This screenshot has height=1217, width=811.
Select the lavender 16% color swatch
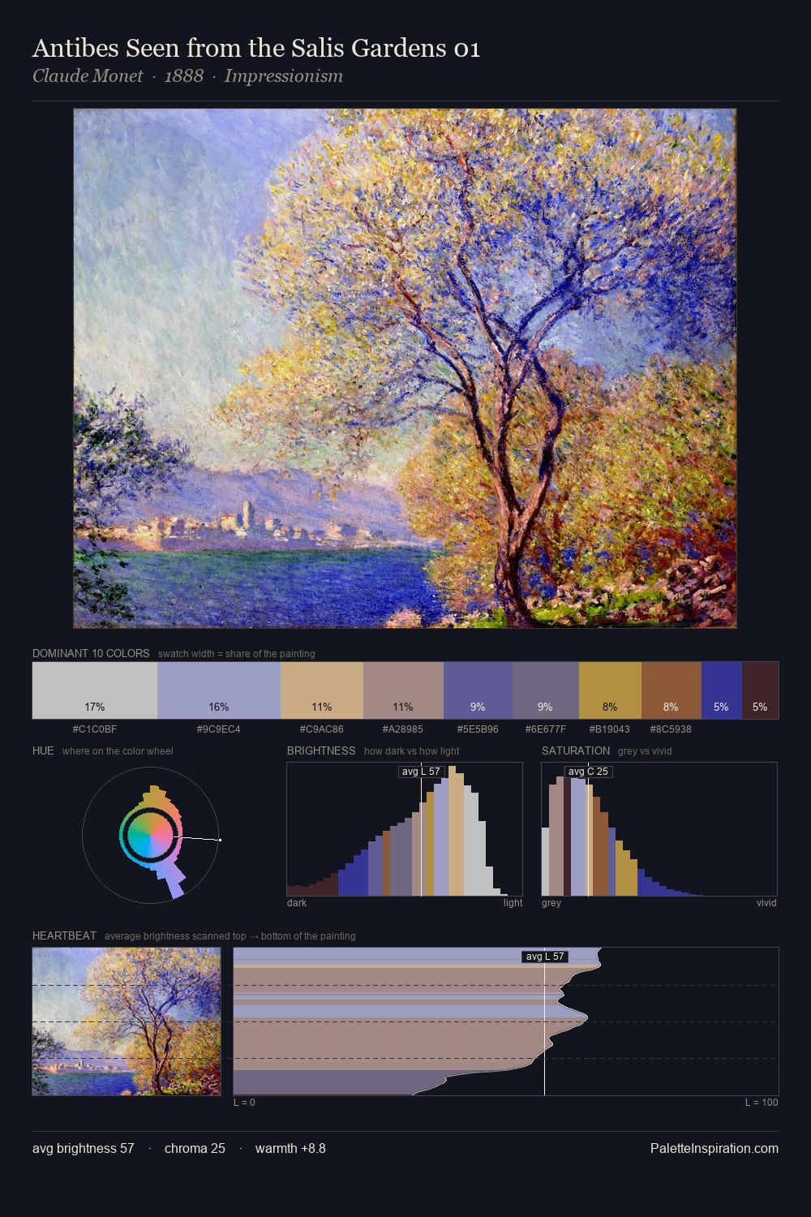pos(219,690)
